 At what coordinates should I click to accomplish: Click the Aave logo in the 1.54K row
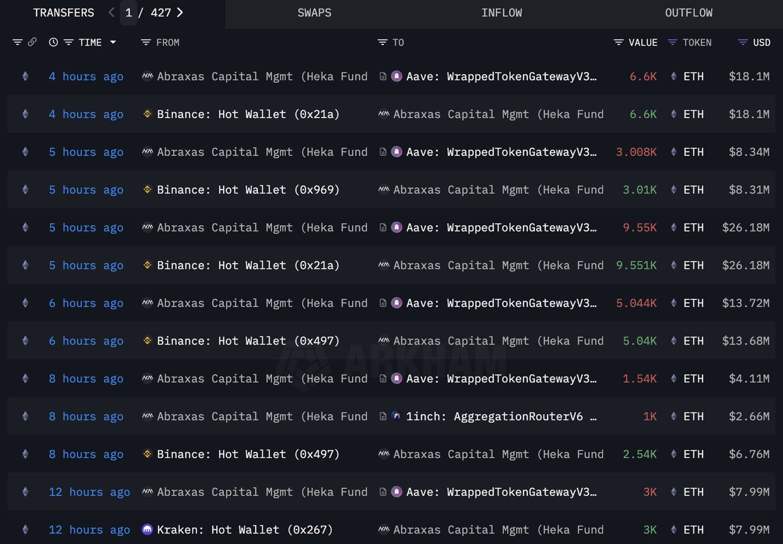(396, 378)
